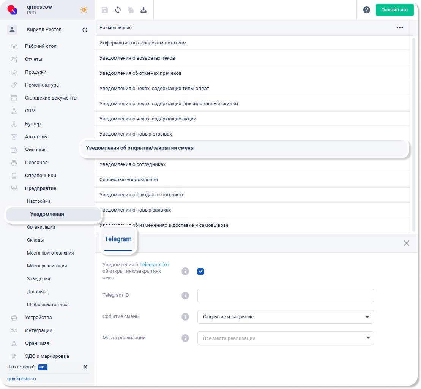Open the quickresto.ru link
The image size is (421, 389).
point(22,379)
